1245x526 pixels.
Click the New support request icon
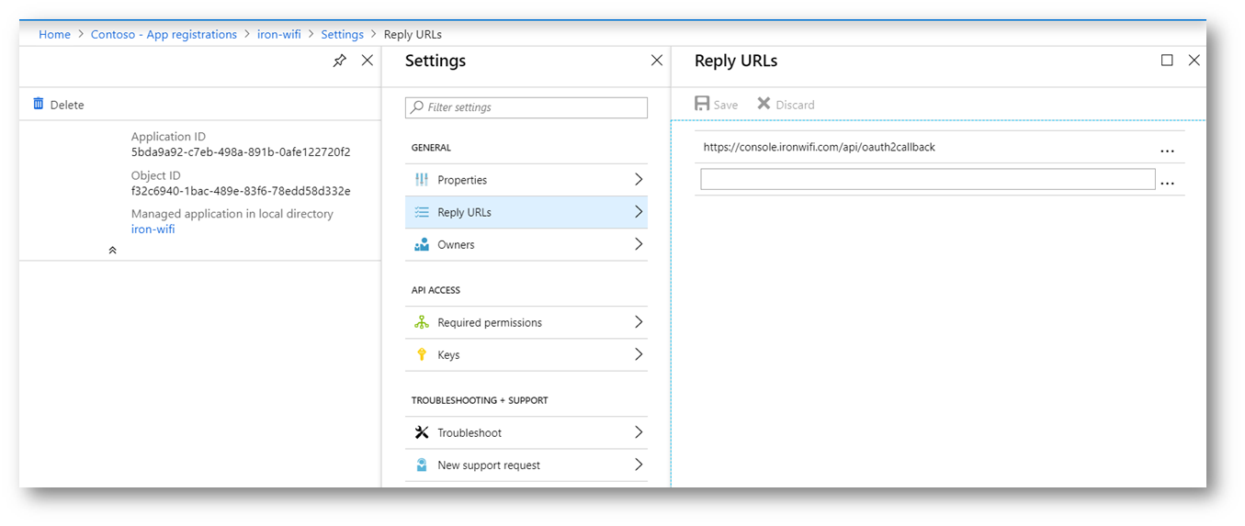click(x=422, y=464)
